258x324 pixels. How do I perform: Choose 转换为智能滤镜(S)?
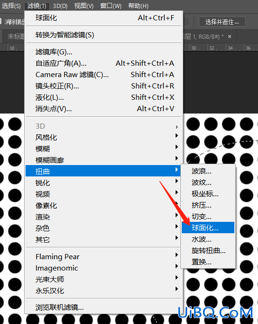[103, 35]
